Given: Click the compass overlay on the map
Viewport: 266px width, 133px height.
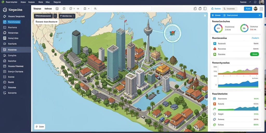Looking at the screenshot, I should (x=172, y=33).
